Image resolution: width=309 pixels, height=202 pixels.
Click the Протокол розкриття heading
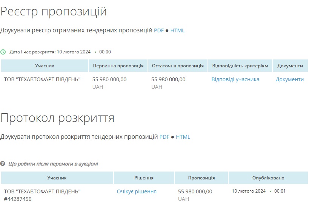coord(57,118)
